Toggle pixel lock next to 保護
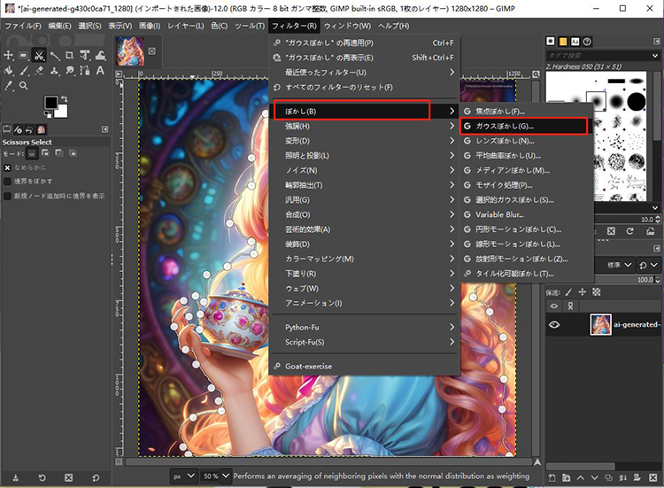Screen dimensions: 664x488 [568, 292]
